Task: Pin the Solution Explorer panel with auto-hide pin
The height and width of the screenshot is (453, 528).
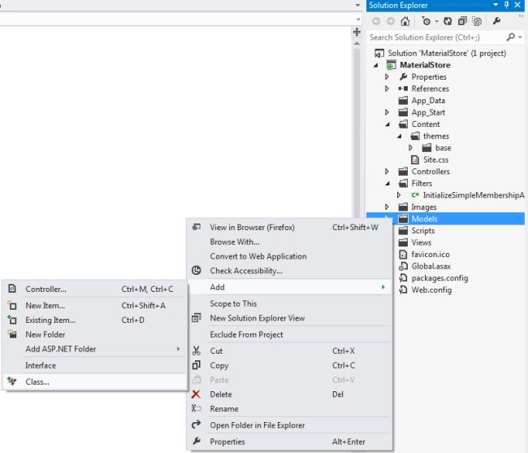Action: pyautogui.click(x=506, y=5)
